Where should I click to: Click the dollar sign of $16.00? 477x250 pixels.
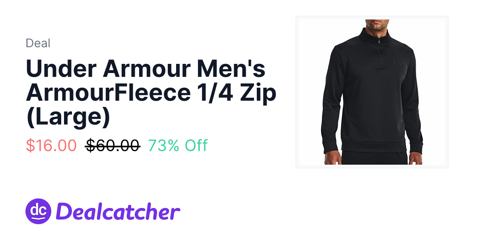[30, 146]
